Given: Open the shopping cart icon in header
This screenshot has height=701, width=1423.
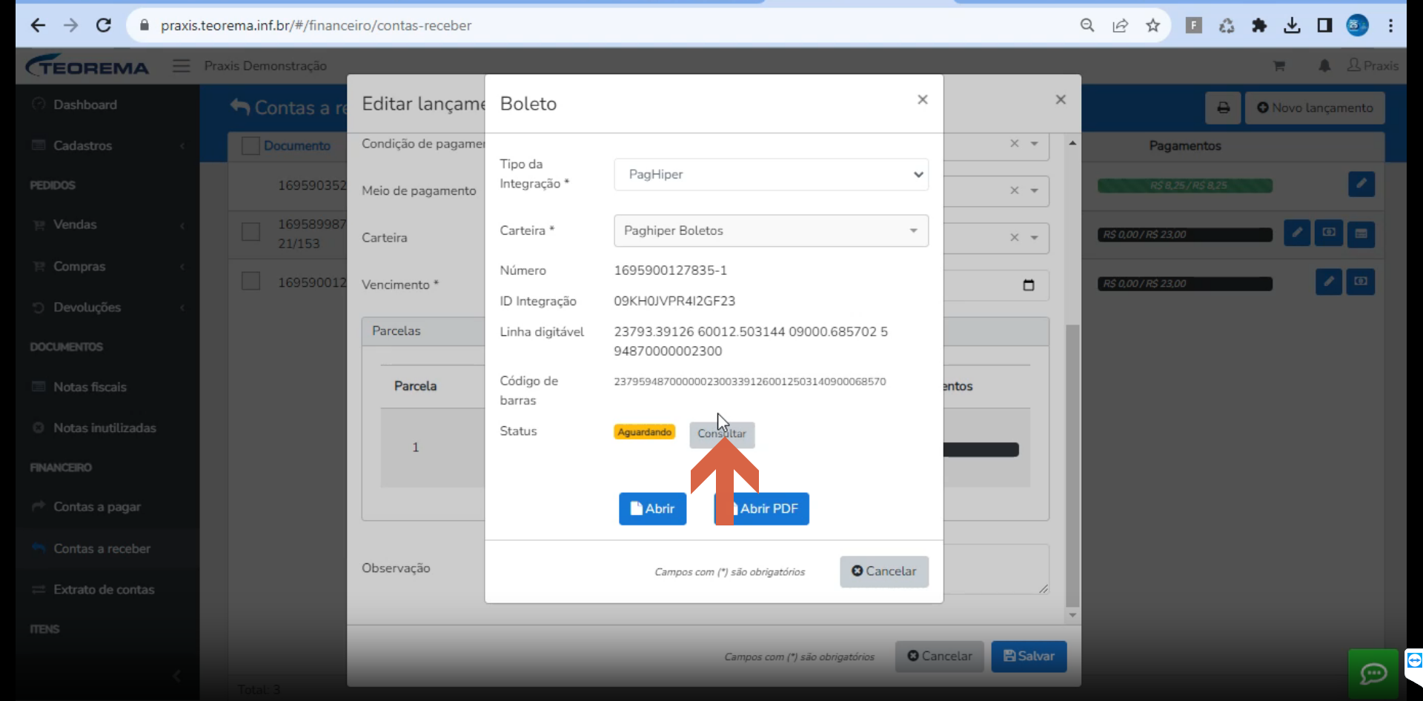Looking at the screenshot, I should click(x=1279, y=66).
